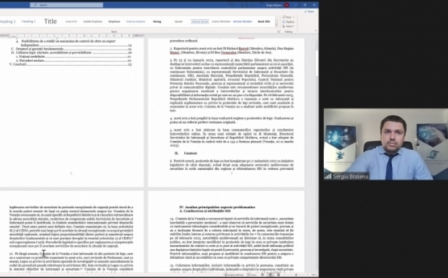448x278 pixels.
Task: Apply the Strong style
Action: click(x=157, y=22)
